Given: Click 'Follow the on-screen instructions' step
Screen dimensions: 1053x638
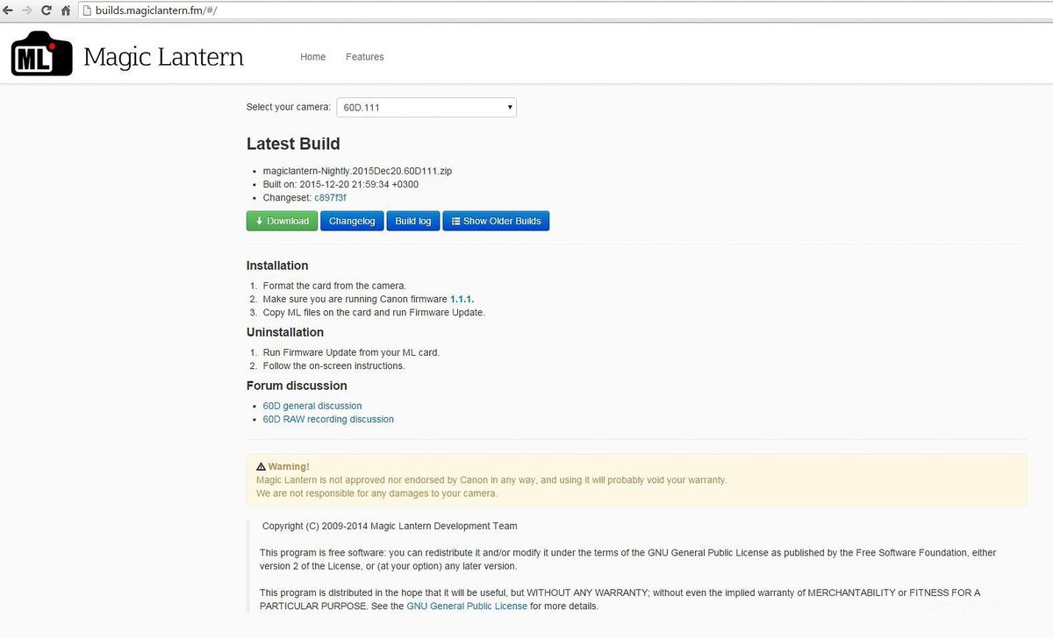Looking at the screenshot, I should [x=333, y=365].
